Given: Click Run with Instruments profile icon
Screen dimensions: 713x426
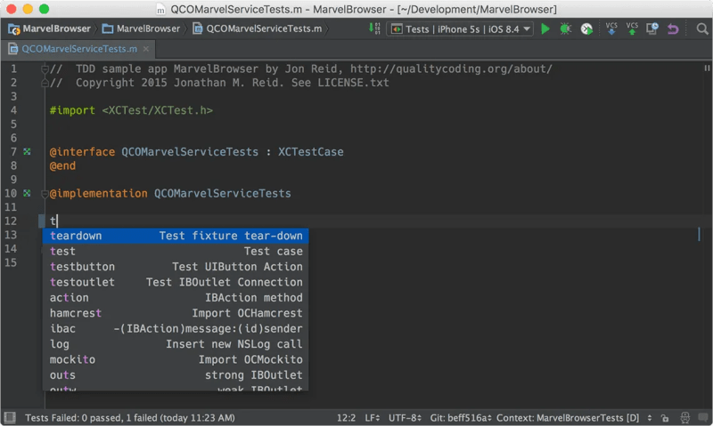Looking at the screenshot, I should tap(586, 29).
